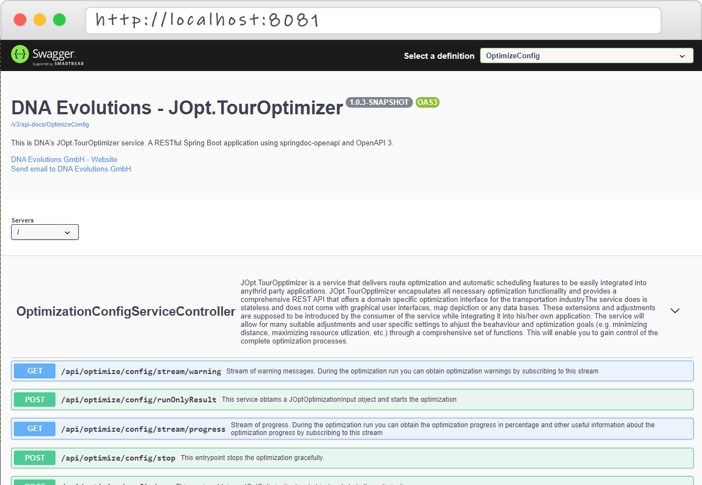Click the Send email to DNA Evolutions GmbH link
Viewport: 702px width, 485px height.
click(71, 169)
